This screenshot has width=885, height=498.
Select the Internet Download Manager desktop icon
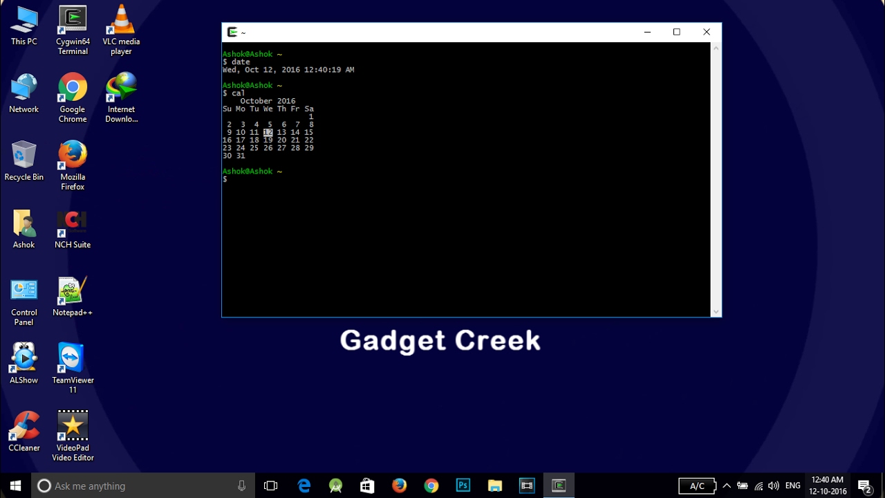click(x=121, y=98)
